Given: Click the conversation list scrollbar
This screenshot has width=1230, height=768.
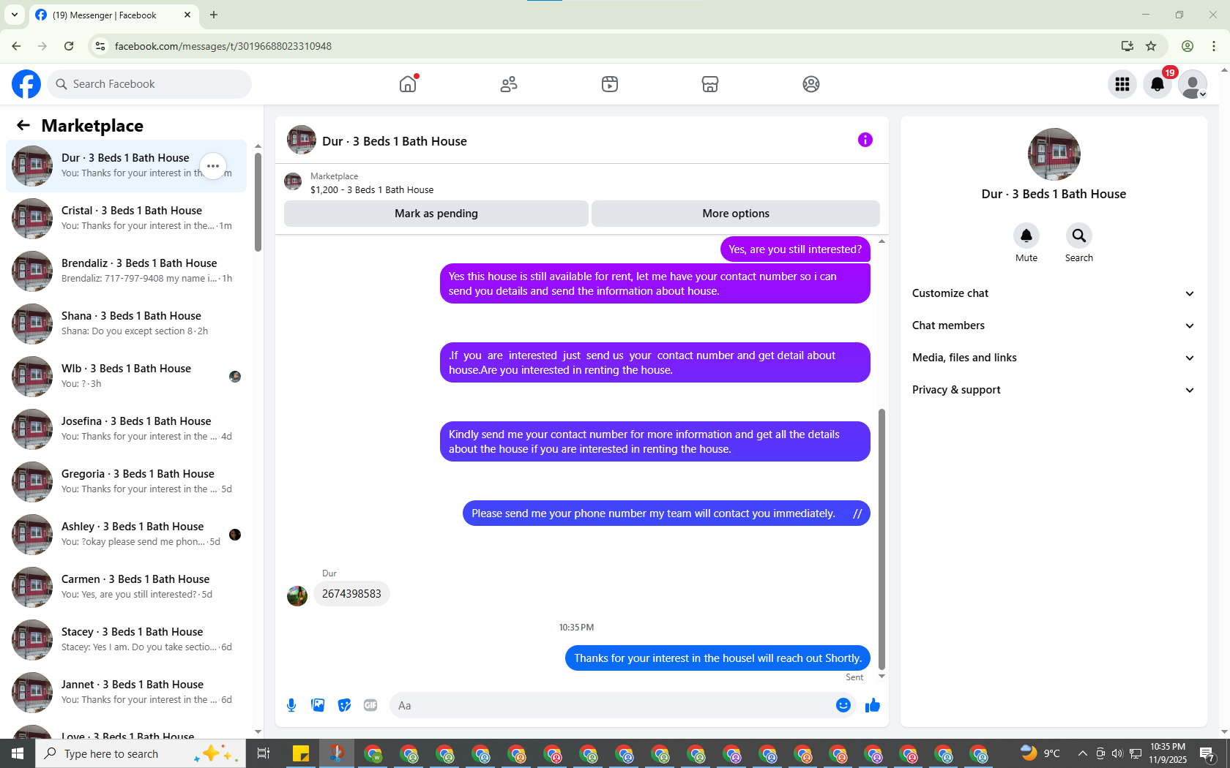Looking at the screenshot, I should [258, 202].
